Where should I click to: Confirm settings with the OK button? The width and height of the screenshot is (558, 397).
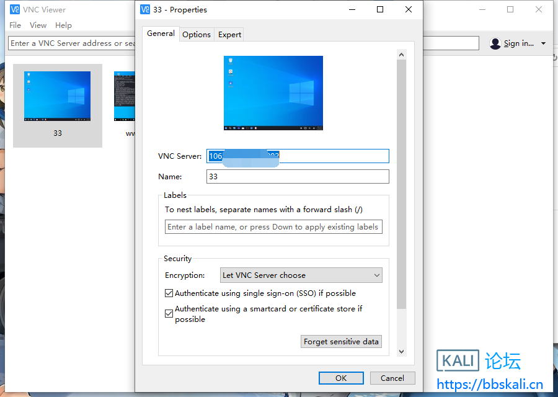point(341,378)
